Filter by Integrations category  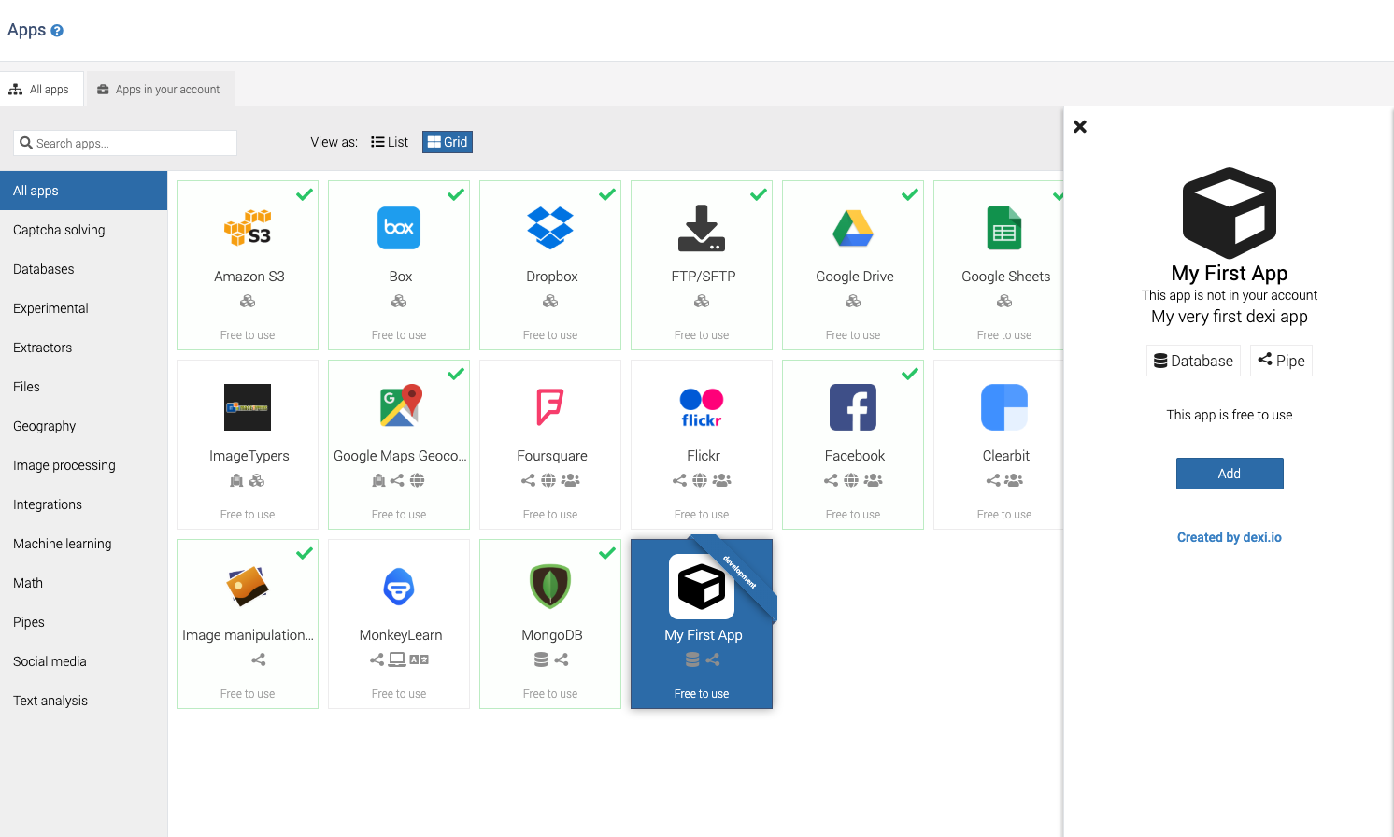tap(84, 504)
